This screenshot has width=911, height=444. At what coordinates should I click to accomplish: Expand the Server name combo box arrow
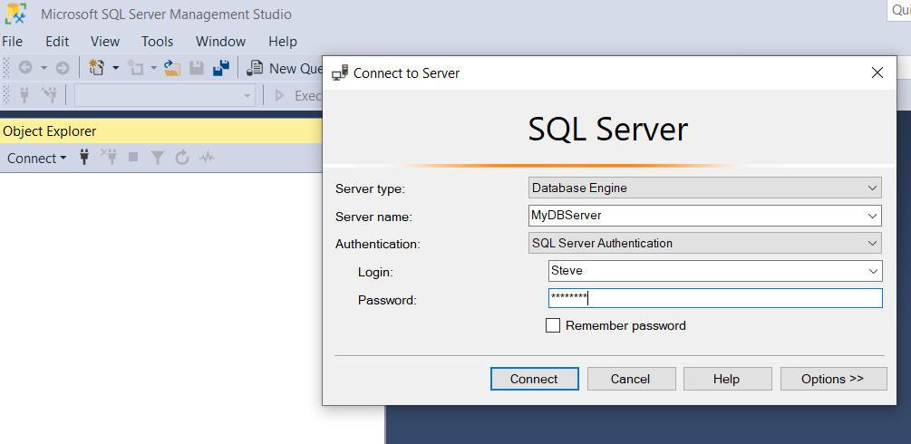click(872, 216)
